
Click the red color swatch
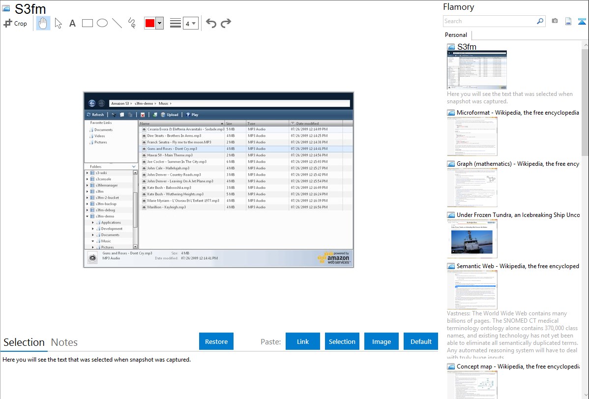pyautogui.click(x=150, y=23)
